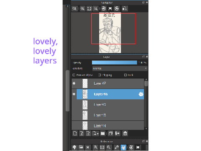Rotate the reference image

pyautogui.click(x=131, y=147)
